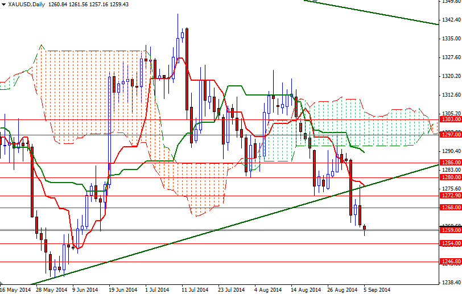Click the XAUUSD,Daily chart title text
Viewport: 462px width, 294px height.
click(x=26, y=4)
